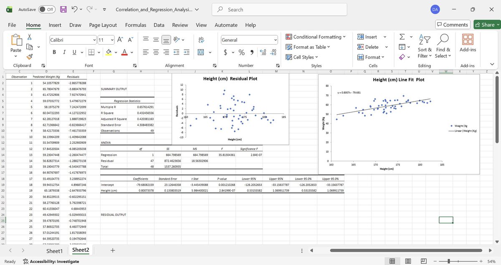
Task: Click the Share button
Action: [486, 25]
